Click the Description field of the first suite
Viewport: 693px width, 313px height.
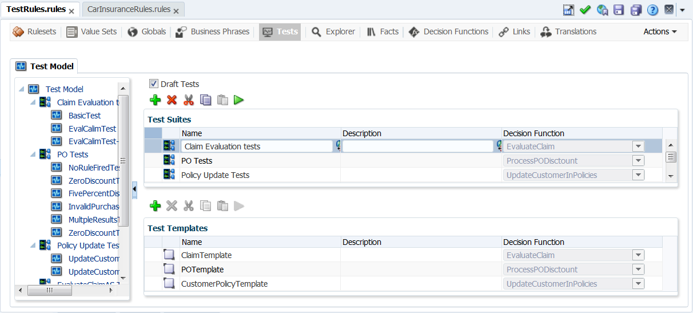(x=418, y=146)
